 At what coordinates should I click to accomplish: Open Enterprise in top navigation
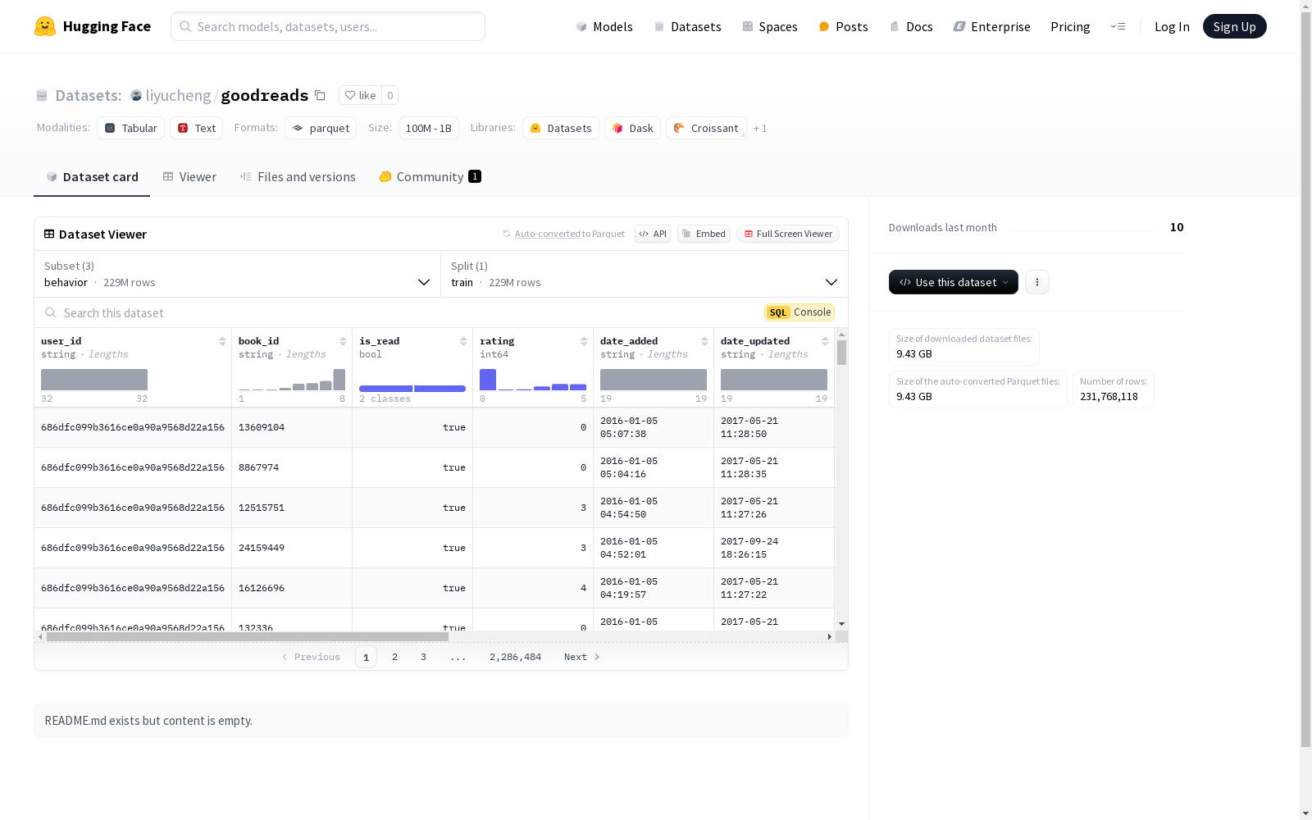coord(992,26)
